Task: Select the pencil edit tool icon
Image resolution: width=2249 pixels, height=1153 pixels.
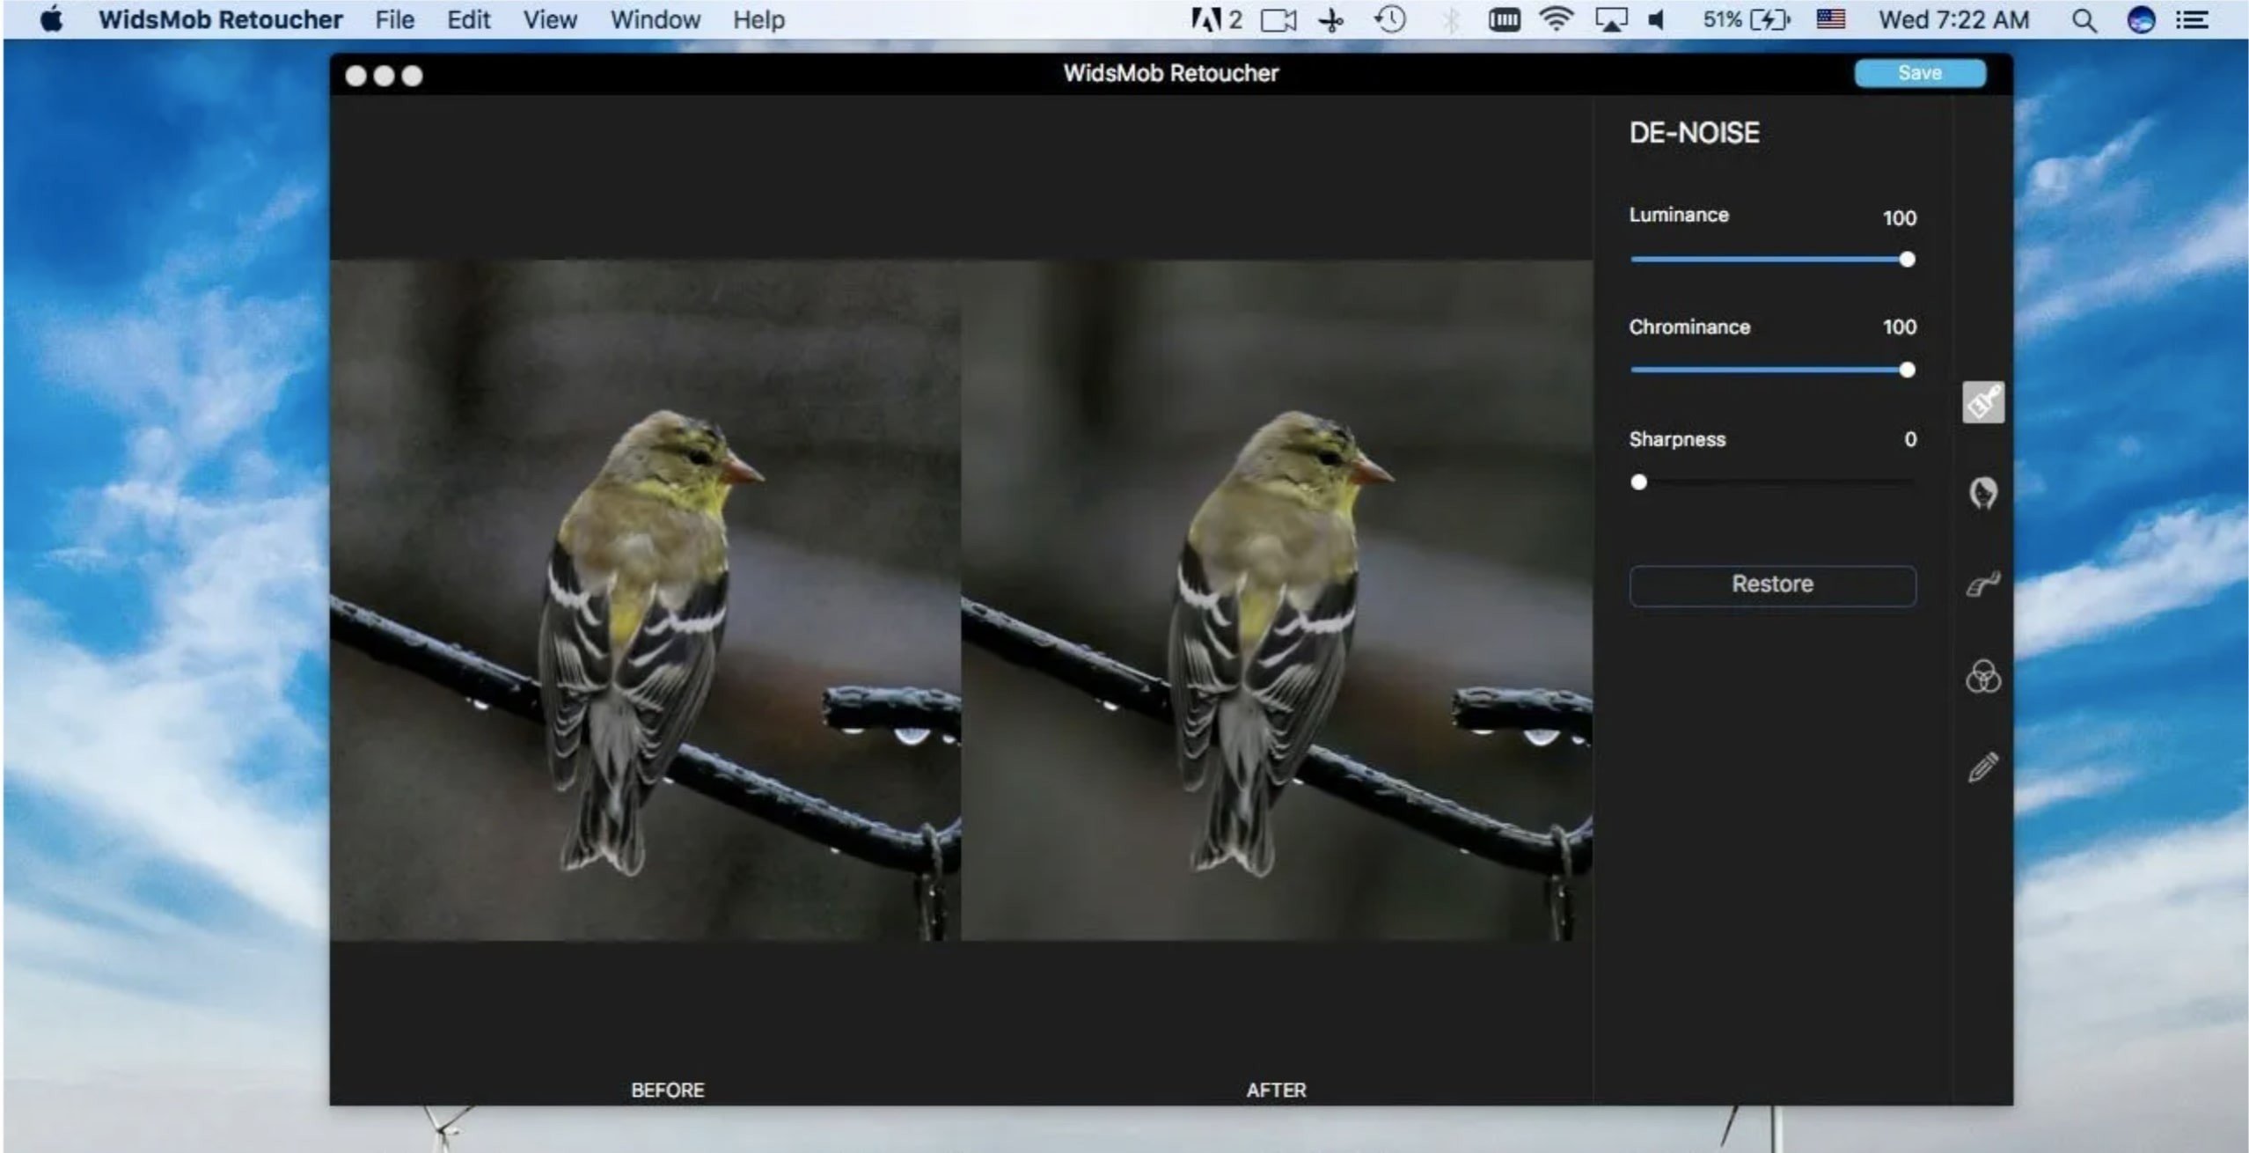Action: [1982, 767]
